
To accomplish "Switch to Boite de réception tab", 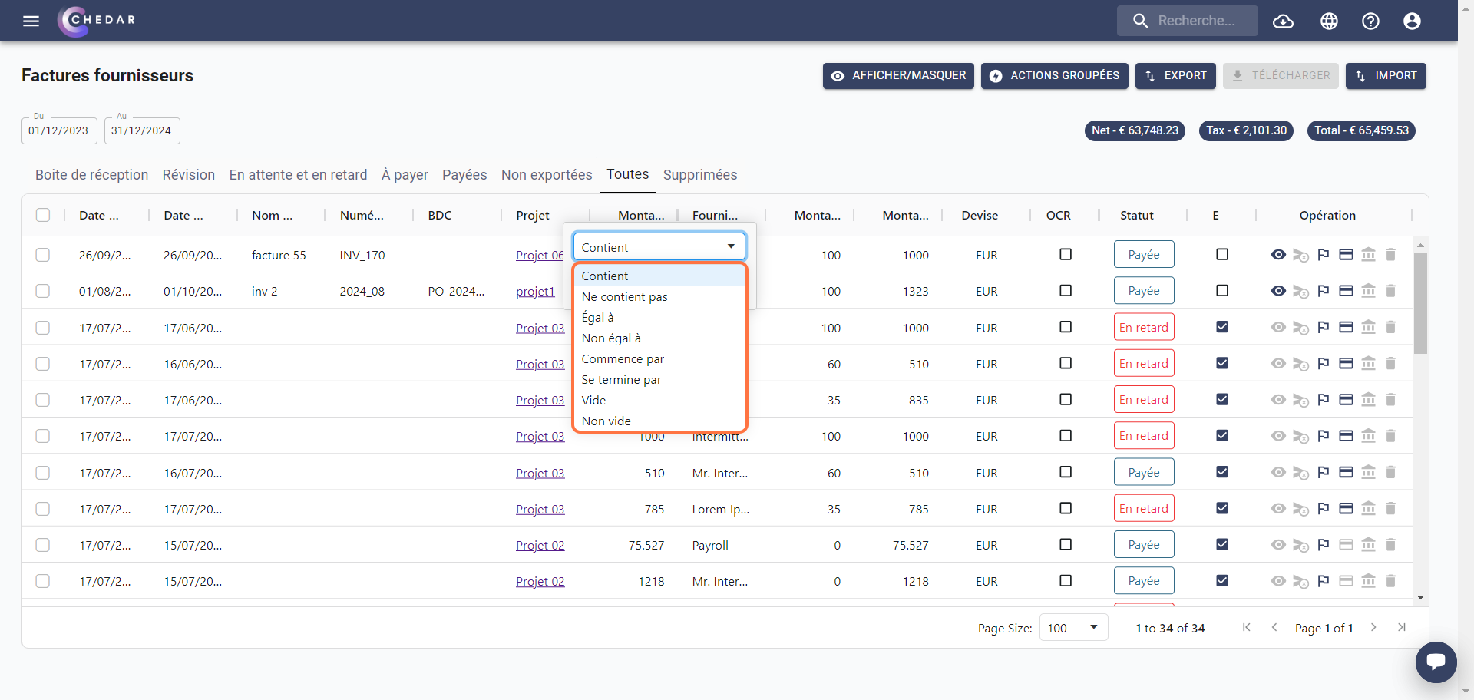I will click(91, 175).
